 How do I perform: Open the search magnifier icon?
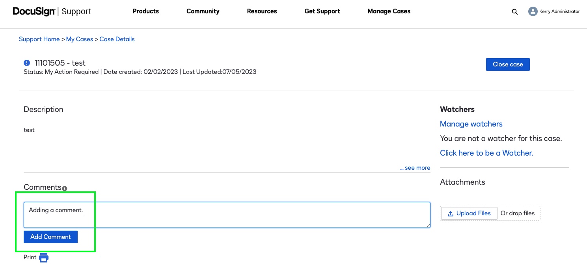[x=514, y=11]
